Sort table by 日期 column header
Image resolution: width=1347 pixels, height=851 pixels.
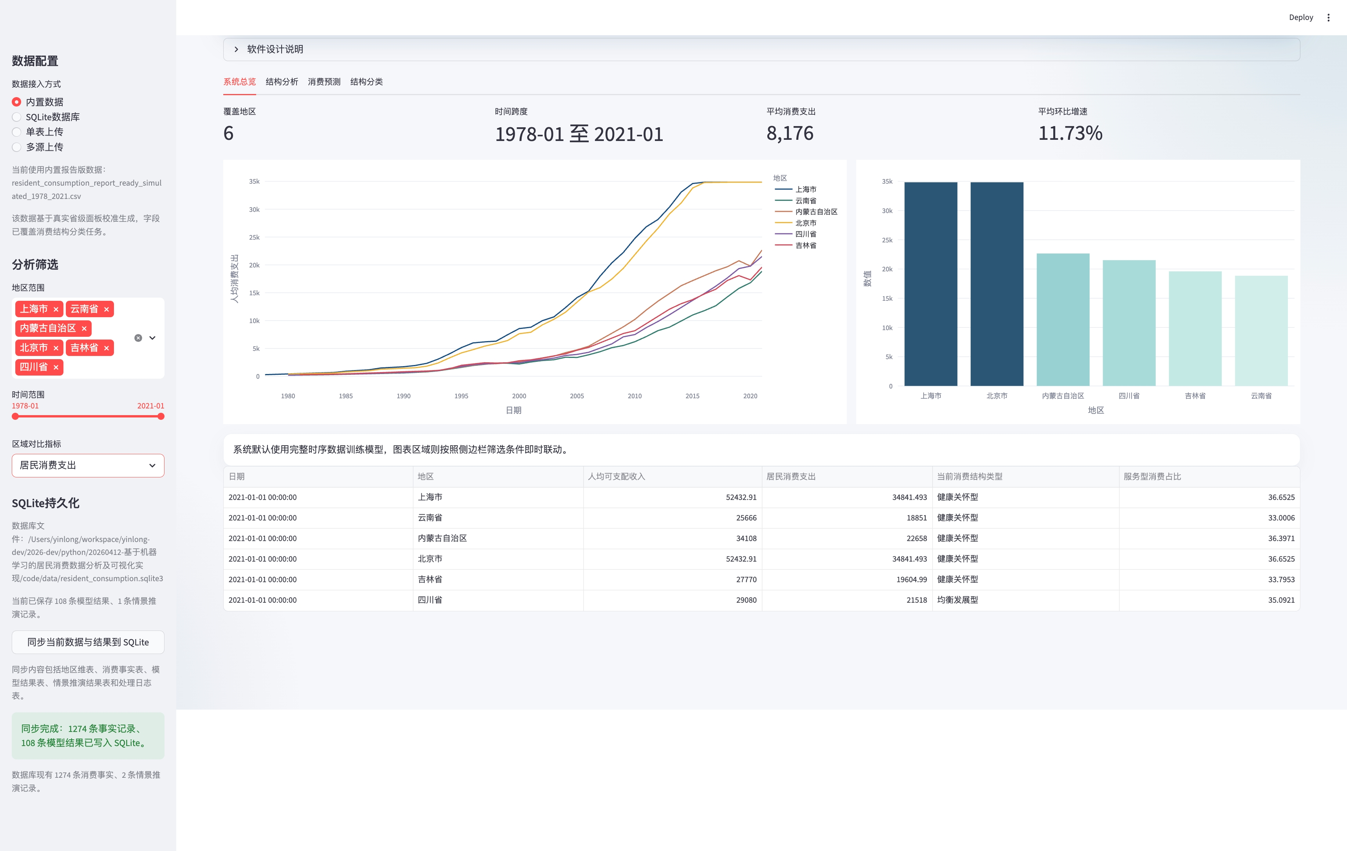tap(318, 476)
